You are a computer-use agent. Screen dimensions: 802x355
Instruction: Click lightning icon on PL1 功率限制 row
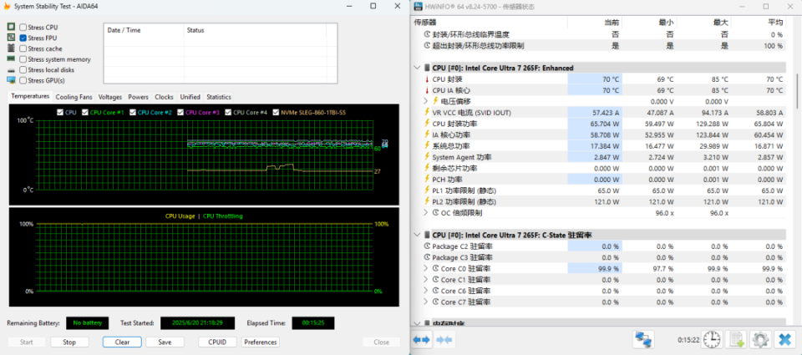[427, 190]
